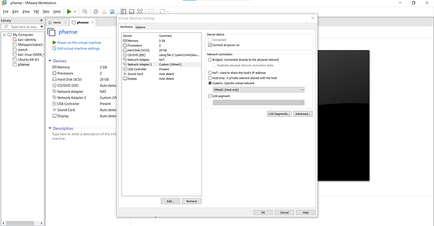
Task: Select kali-identity in the Library tree
Action: (x=27, y=40)
